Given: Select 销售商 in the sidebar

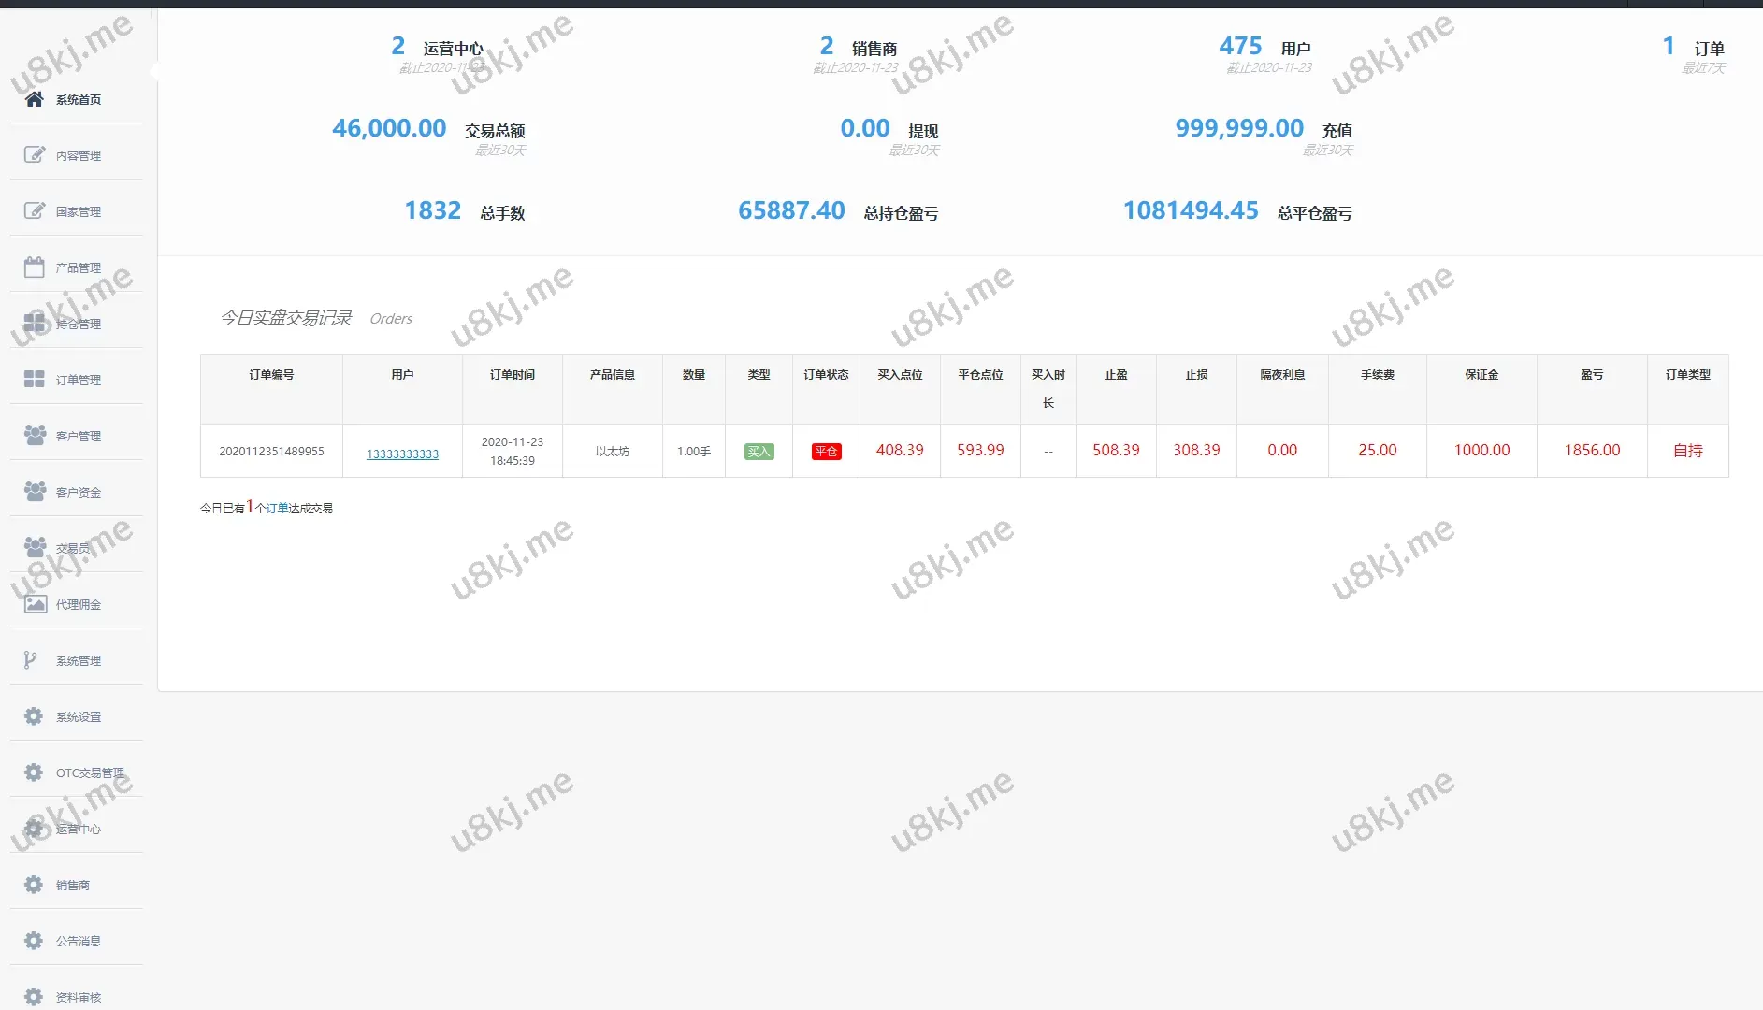Looking at the screenshot, I should [x=72, y=886].
